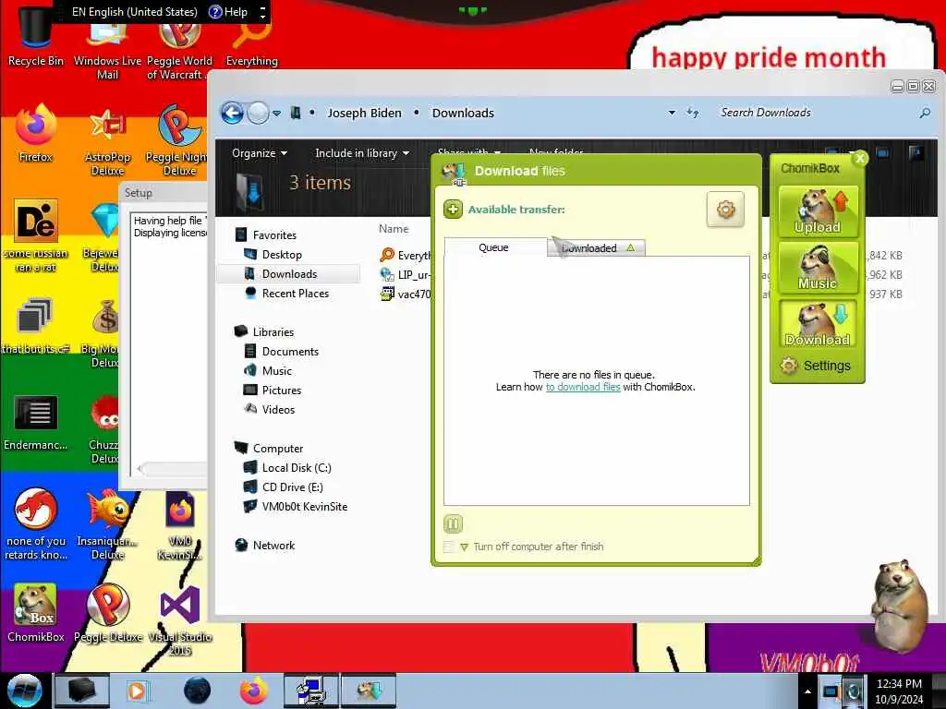Click EN English language bar indicator
The image size is (946, 709).
point(134,11)
